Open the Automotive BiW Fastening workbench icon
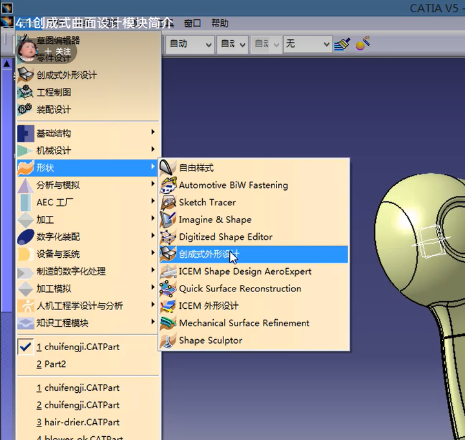 pyautogui.click(x=169, y=185)
